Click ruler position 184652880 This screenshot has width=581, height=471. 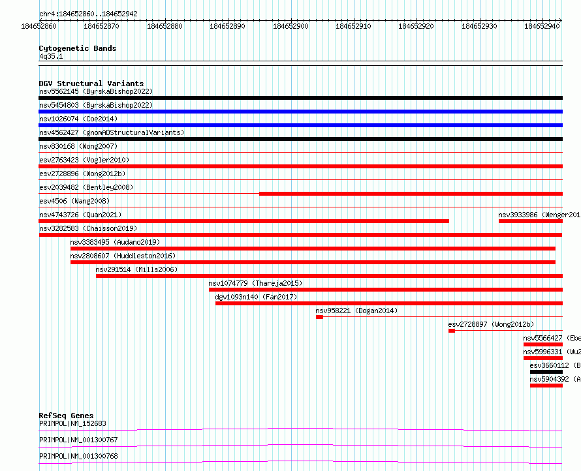coord(165,26)
